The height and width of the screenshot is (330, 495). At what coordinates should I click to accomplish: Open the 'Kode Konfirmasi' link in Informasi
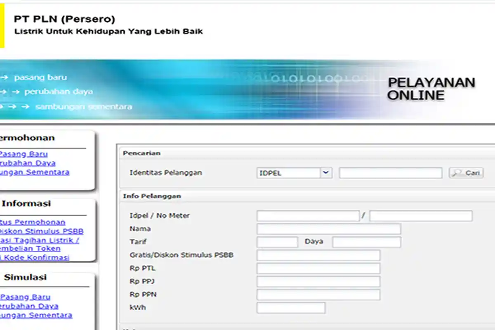[x=35, y=257]
